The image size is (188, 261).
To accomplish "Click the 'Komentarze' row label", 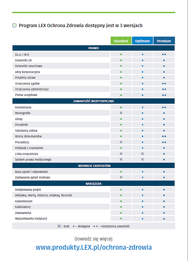I will (x=23, y=107).
